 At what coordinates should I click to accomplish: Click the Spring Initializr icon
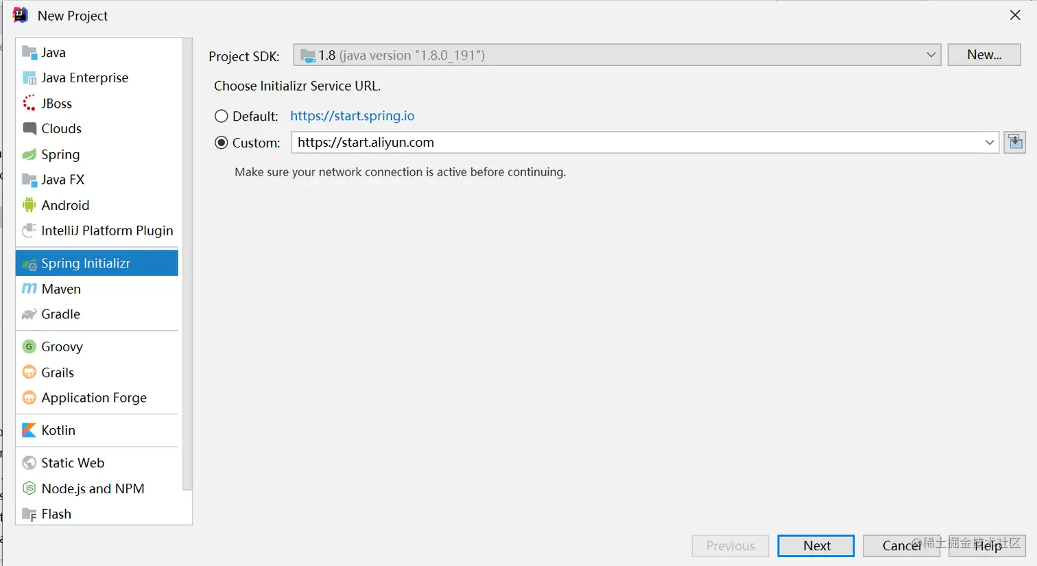coord(29,263)
